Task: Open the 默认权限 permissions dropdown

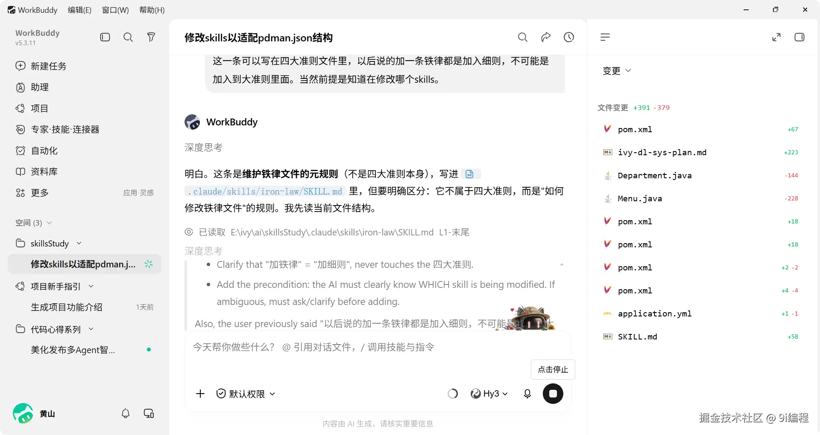Action: 246,394
